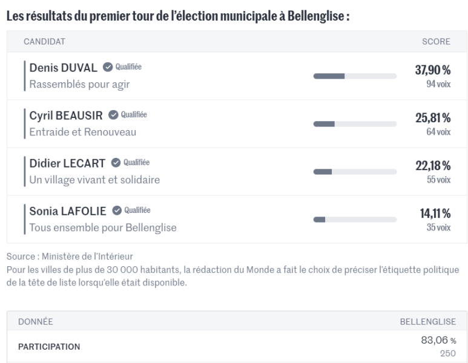
Task: Select candidate name Denis DUVAL
Action: (x=64, y=68)
